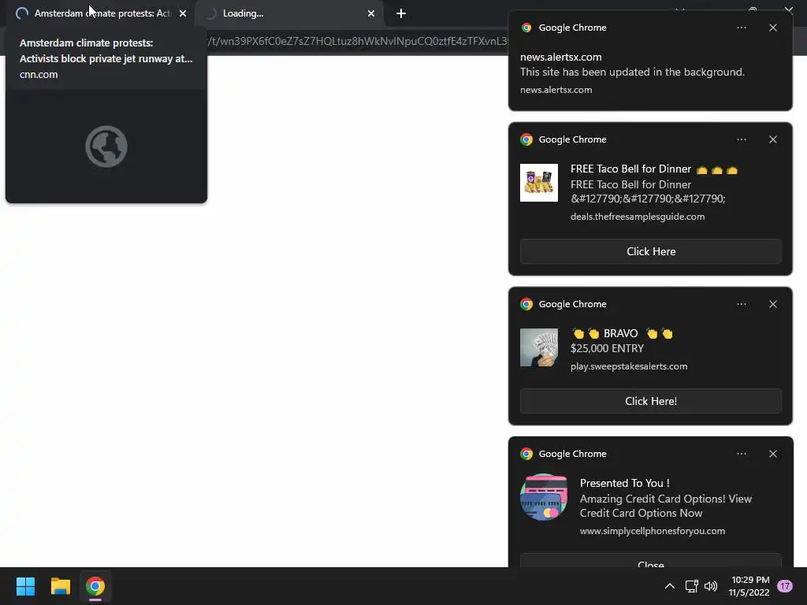Click the credit card notification image
Viewport: 807px width, 605px height.
(x=544, y=498)
